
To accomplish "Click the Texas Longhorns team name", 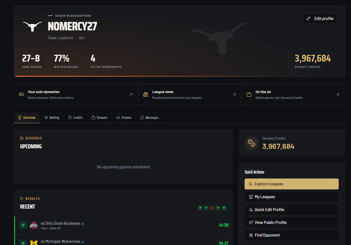I will point(60,38).
